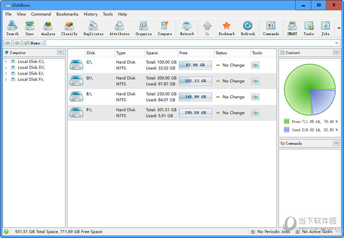This screenshot has height=238, width=344.
Task: Expand Local Disk F:\ tree node
Action: 6,79
